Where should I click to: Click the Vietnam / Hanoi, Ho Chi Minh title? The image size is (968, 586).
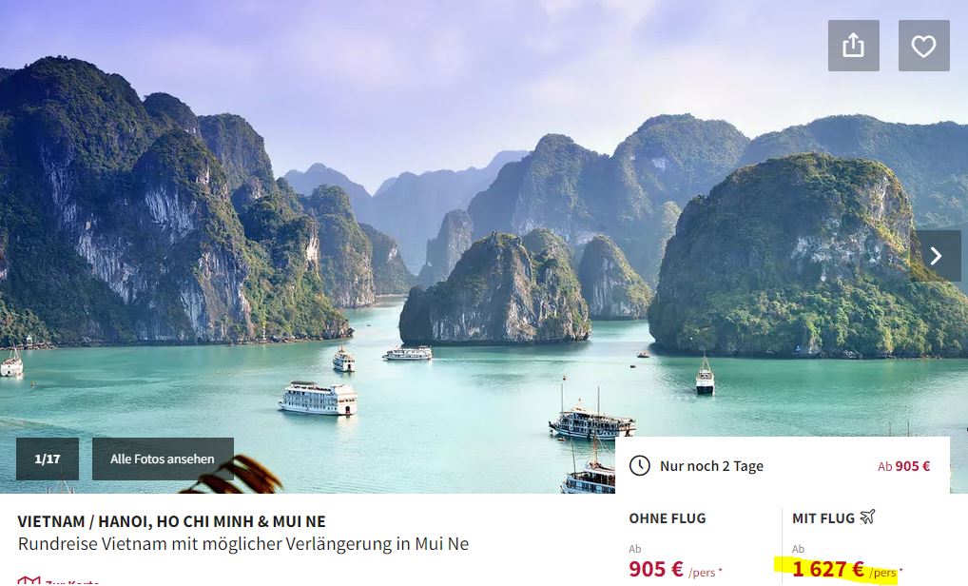pos(171,521)
